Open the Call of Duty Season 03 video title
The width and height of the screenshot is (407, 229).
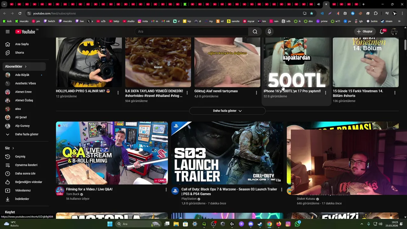(229, 191)
